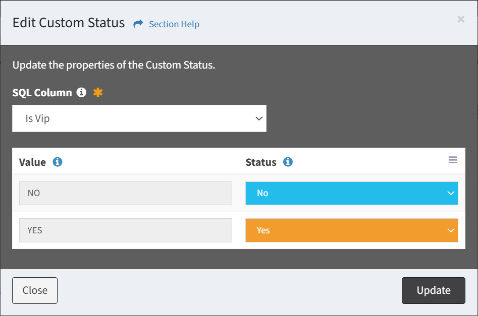Open the table hamburger menu icon
Viewport: 478px width, 316px height.
coord(453,160)
